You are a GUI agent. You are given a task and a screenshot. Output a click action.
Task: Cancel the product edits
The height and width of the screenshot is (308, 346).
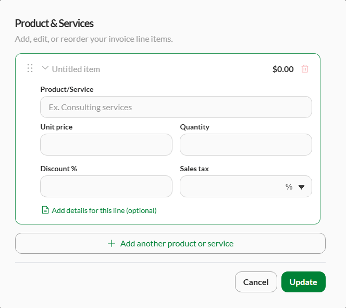click(256, 282)
